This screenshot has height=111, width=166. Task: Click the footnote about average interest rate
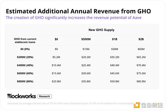coord(69,104)
